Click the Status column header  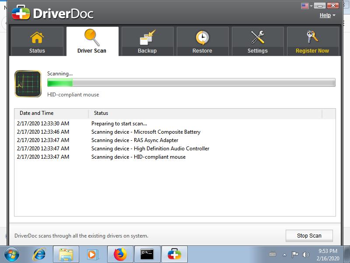point(205,113)
